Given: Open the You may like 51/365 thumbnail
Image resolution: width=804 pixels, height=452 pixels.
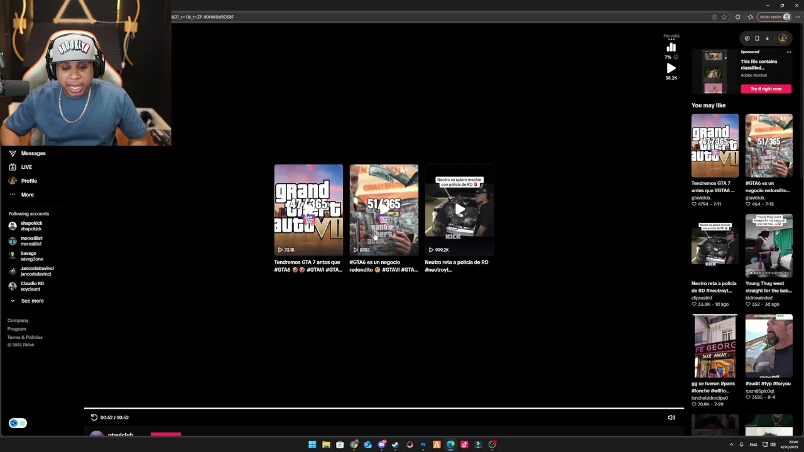Looking at the screenshot, I should (769, 146).
